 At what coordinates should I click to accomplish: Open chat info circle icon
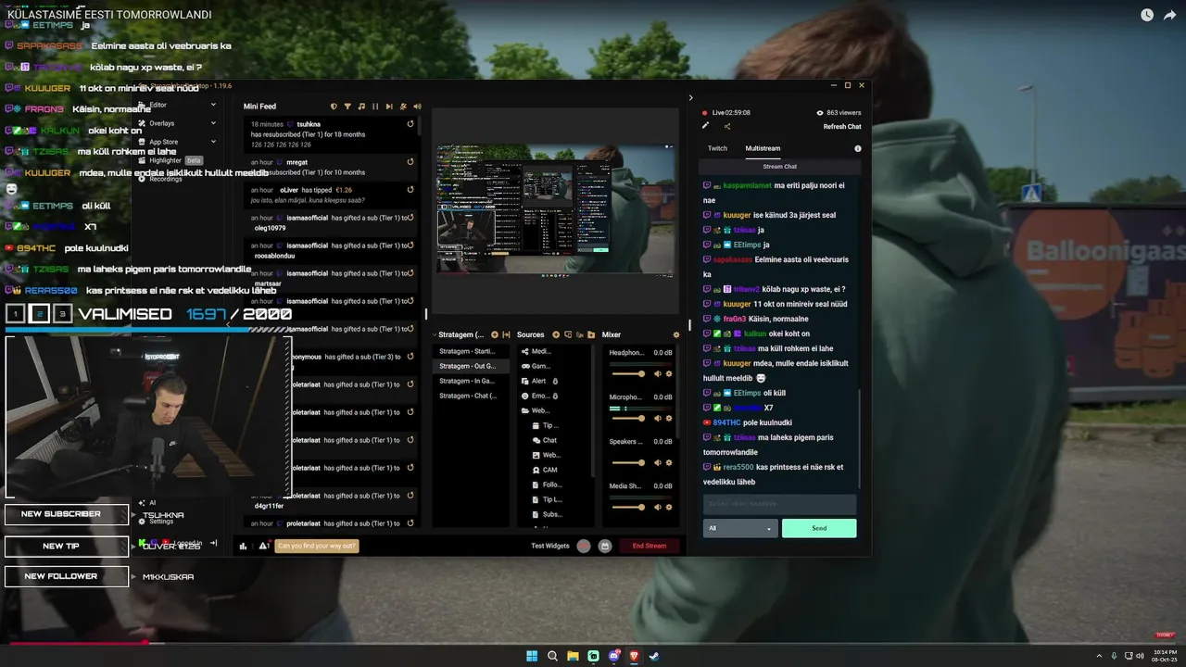tap(858, 148)
